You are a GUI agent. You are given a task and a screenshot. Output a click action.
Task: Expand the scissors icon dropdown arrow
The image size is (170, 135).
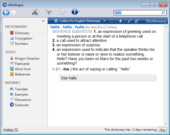[53, 12]
